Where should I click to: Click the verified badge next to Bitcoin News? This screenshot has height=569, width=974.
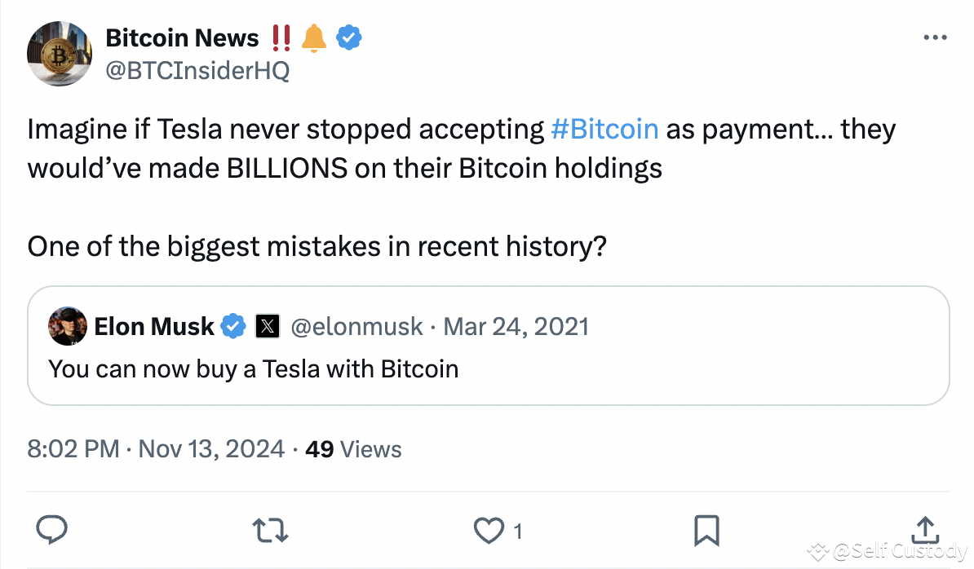pyautogui.click(x=350, y=37)
